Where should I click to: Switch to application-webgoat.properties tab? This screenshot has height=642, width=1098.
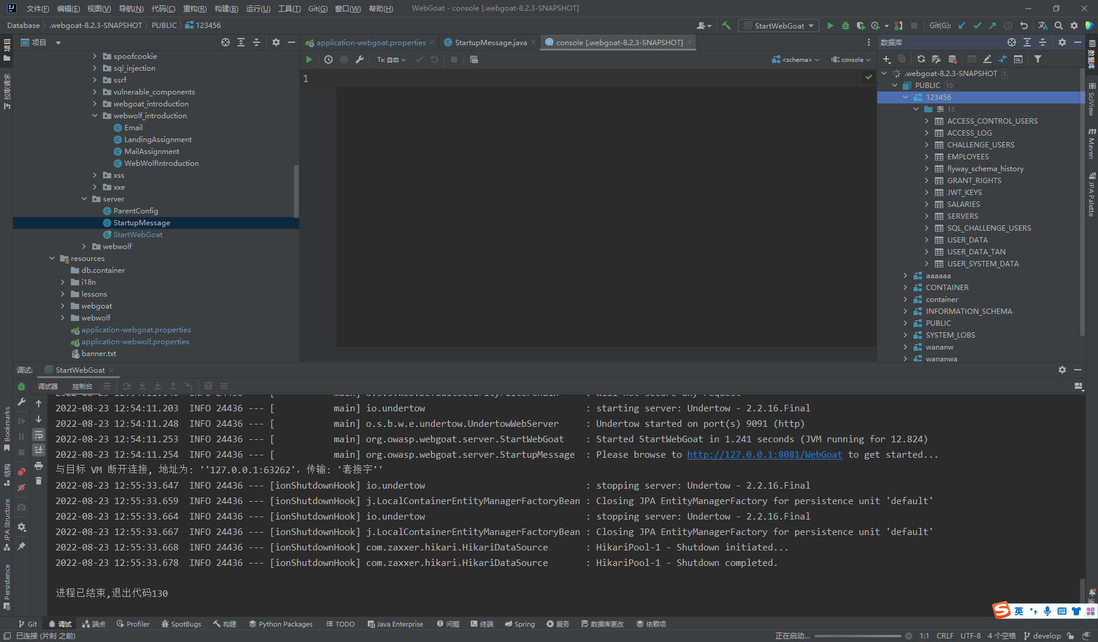tap(371, 42)
